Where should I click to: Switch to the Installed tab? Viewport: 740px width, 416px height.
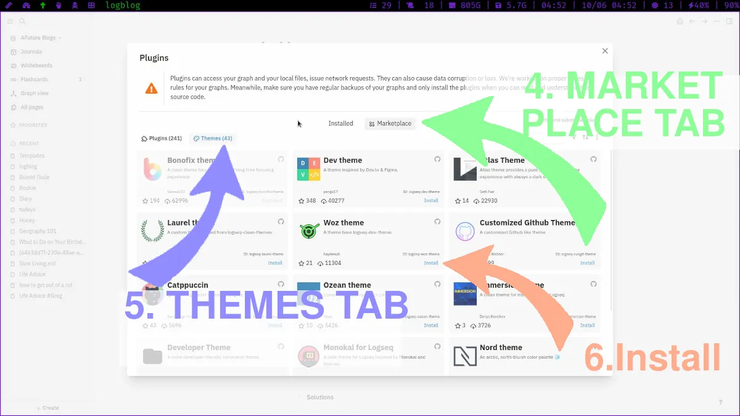(340, 123)
